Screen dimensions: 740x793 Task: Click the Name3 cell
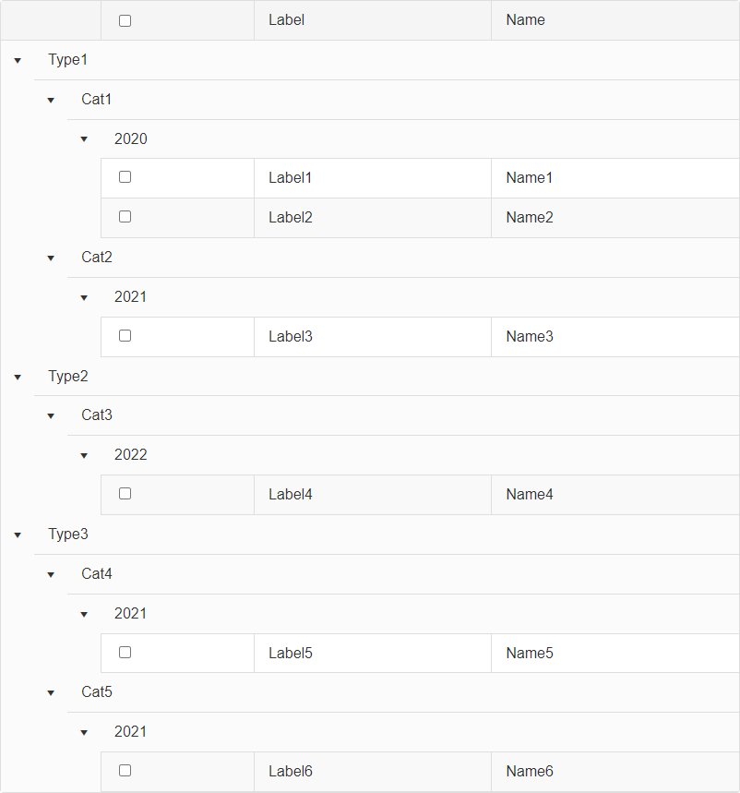530,337
